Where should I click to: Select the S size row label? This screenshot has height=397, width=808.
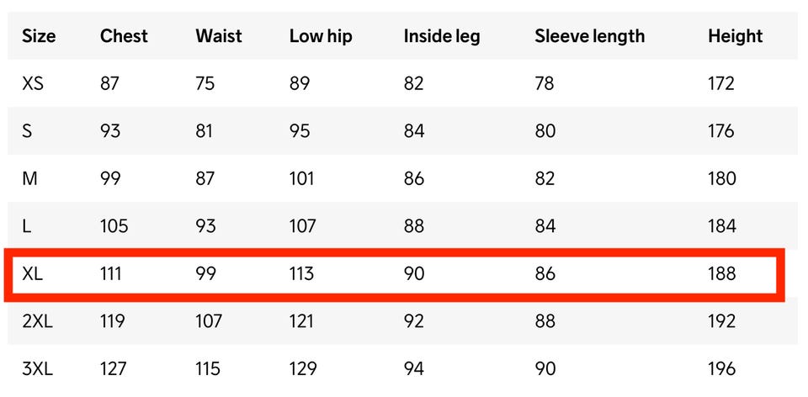click(x=27, y=131)
